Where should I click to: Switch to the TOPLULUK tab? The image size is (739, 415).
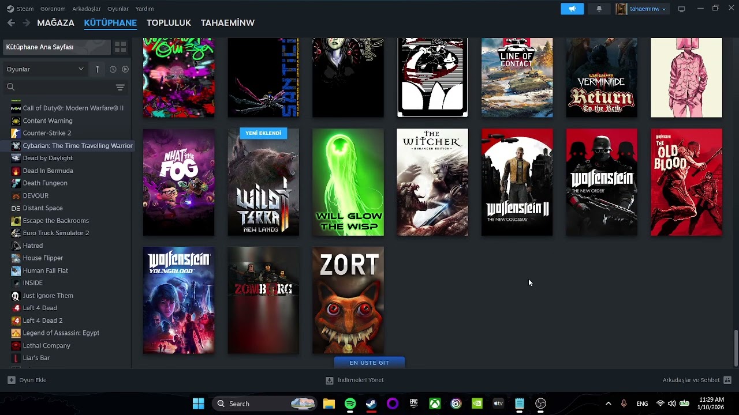pos(169,22)
